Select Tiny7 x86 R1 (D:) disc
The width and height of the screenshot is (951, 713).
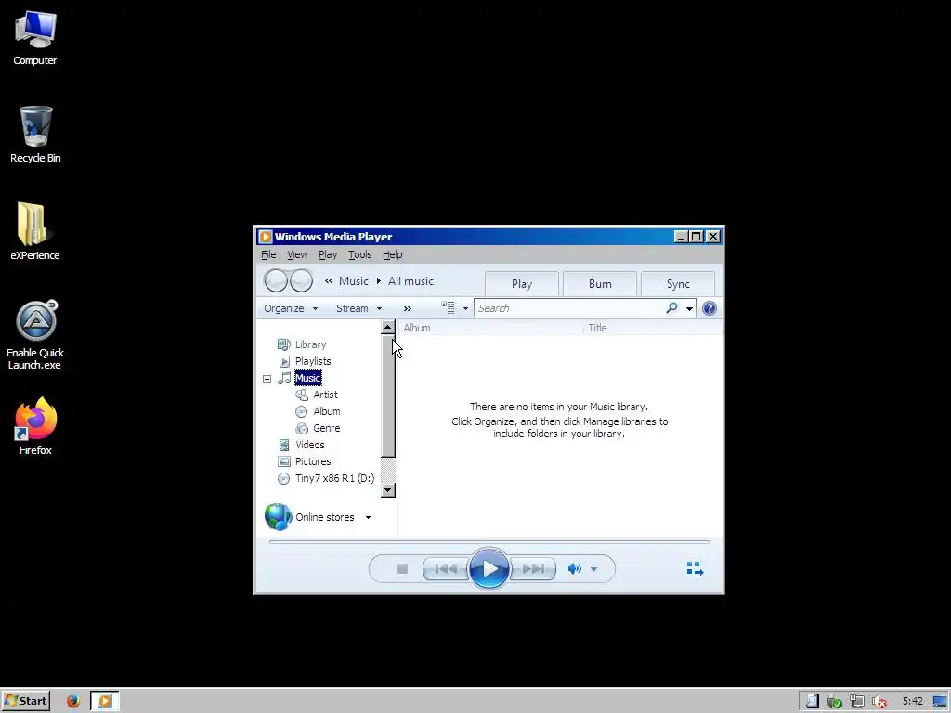click(334, 478)
